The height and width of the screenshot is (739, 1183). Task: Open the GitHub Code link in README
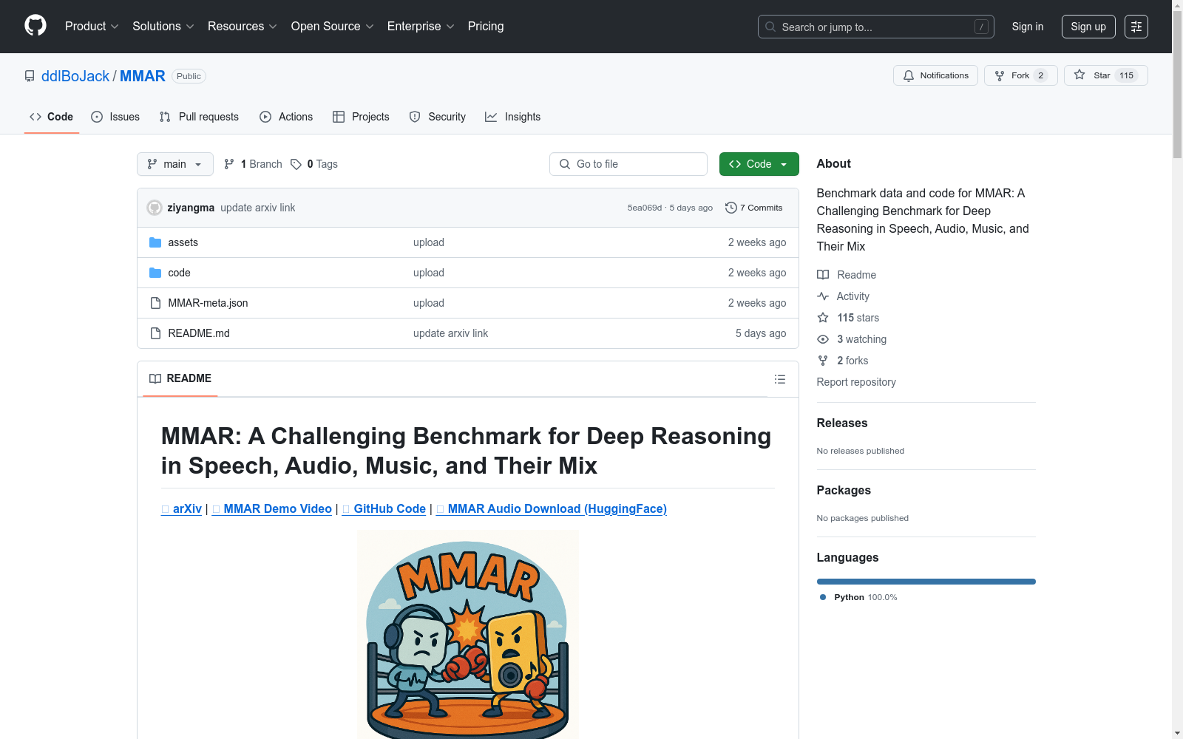[384, 509]
